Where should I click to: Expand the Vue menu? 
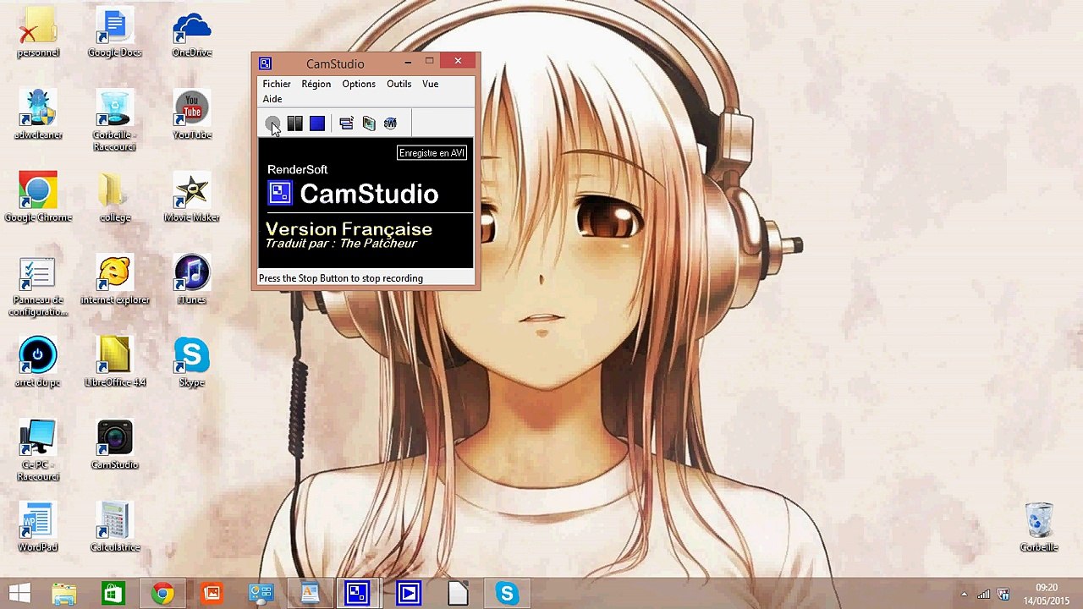430,84
